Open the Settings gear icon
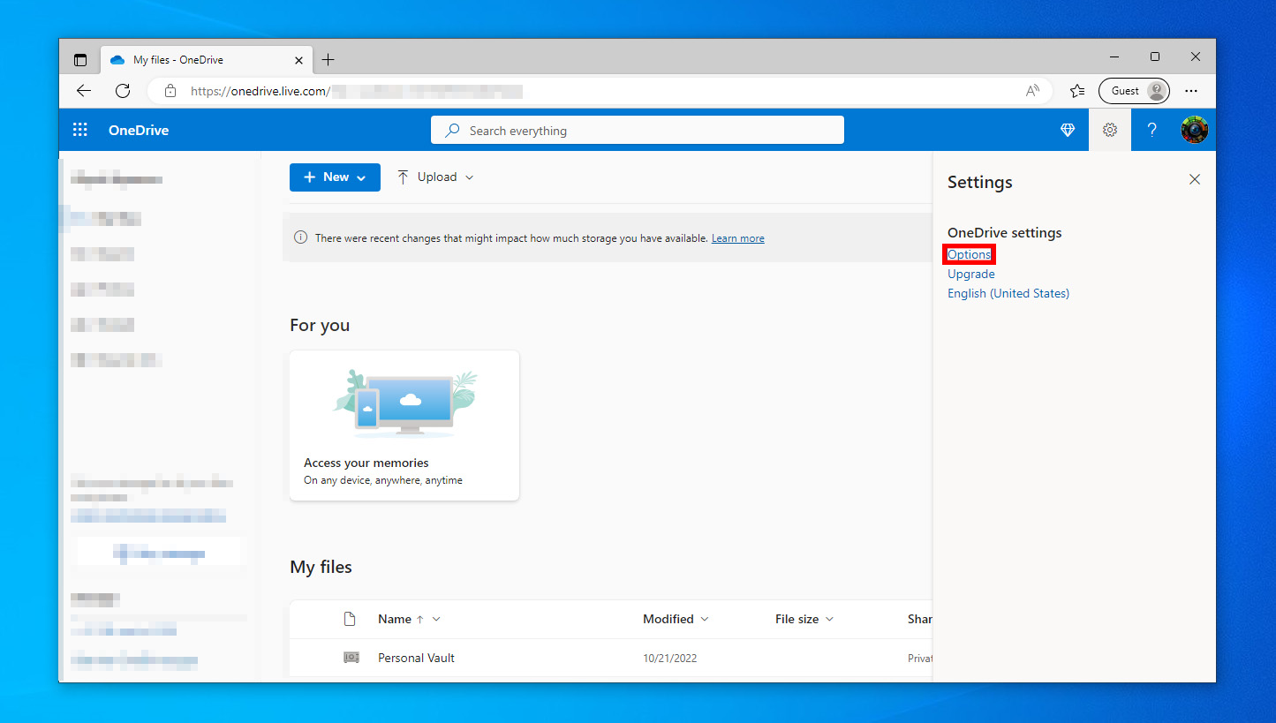The width and height of the screenshot is (1276, 723). (x=1110, y=130)
